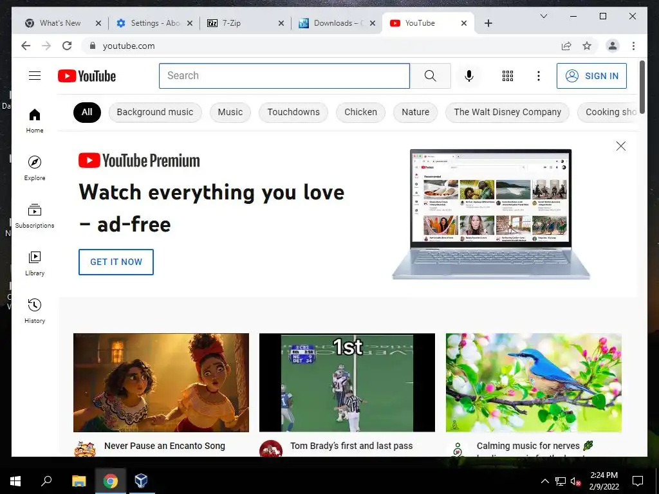Image resolution: width=659 pixels, height=494 pixels.
Task: Open Windows Start menu
Action: [x=15, y=481]
